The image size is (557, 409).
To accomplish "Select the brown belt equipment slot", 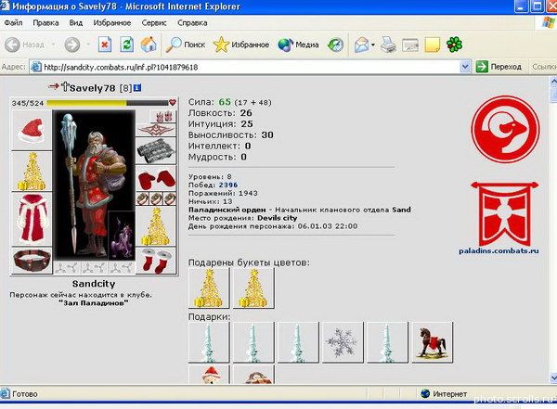I will [x=32, y=261].
